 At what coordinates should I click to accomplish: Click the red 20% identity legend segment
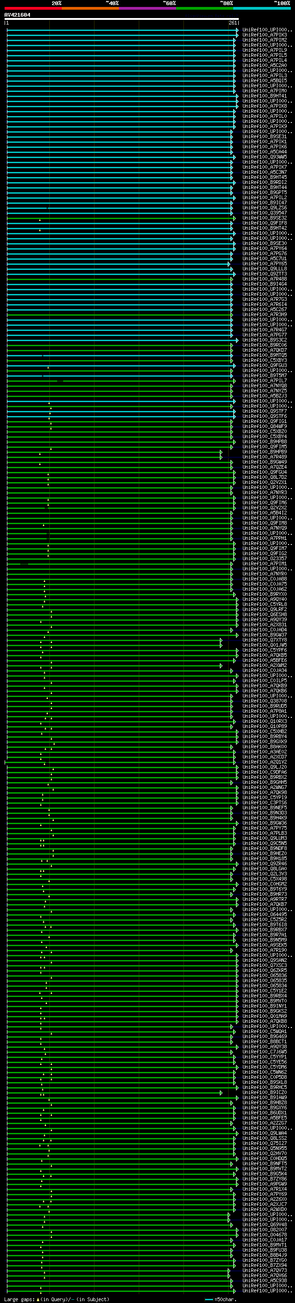33,8
